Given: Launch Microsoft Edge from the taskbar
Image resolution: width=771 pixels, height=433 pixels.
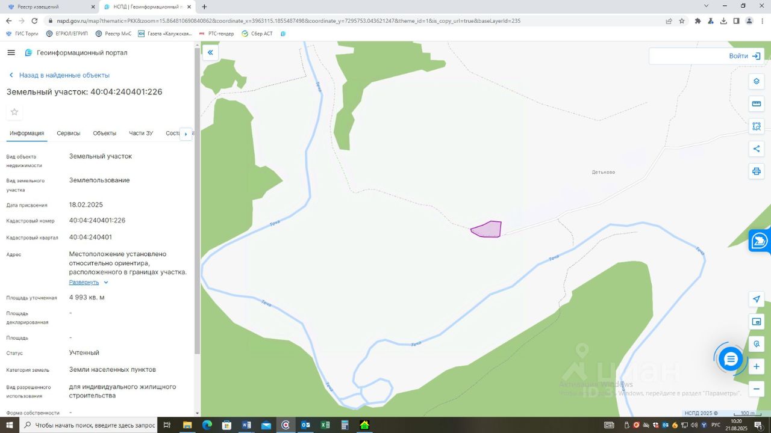Looking at the screenshot, I should (x=207, y=425).
